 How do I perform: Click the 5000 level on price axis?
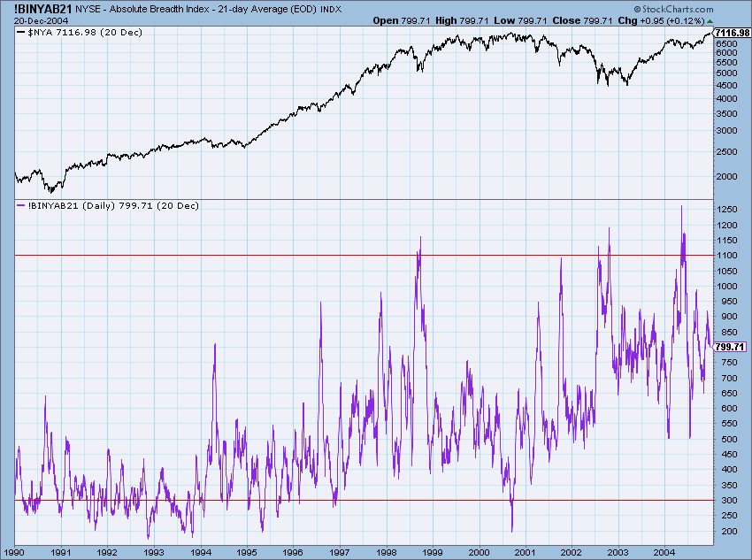point(727,73)
